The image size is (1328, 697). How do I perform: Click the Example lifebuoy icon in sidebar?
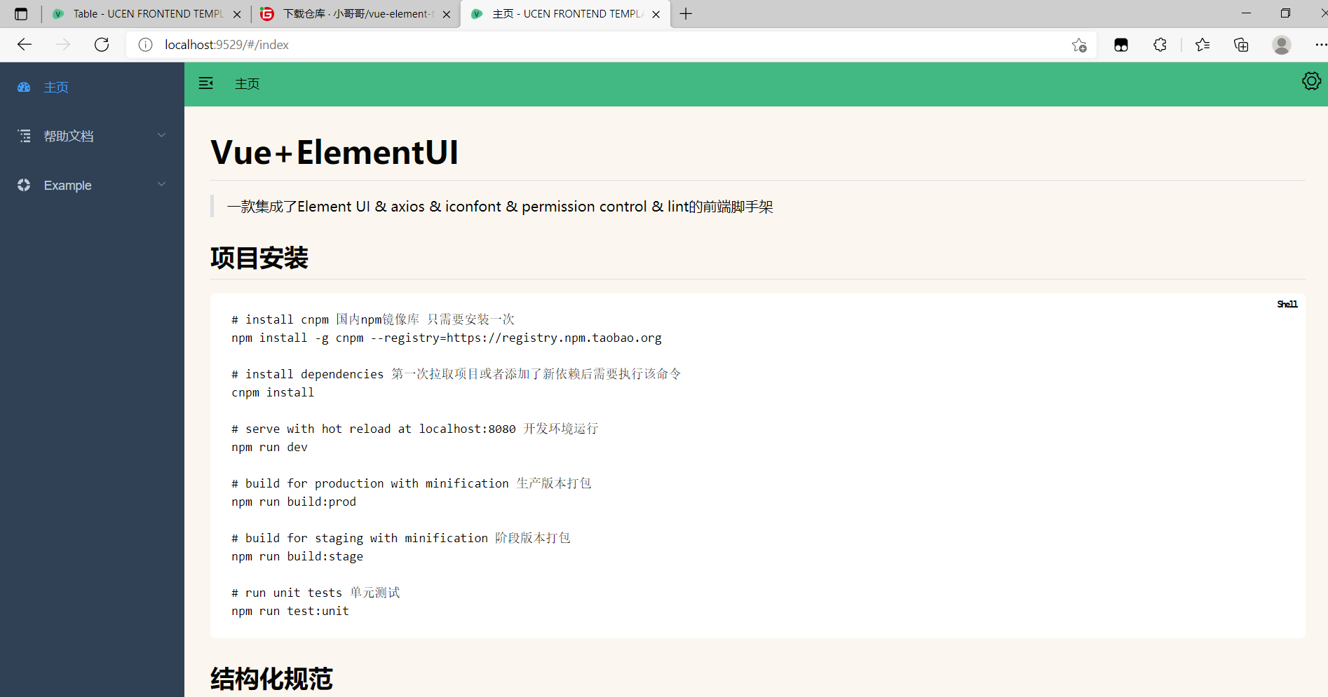click(24, 185)
